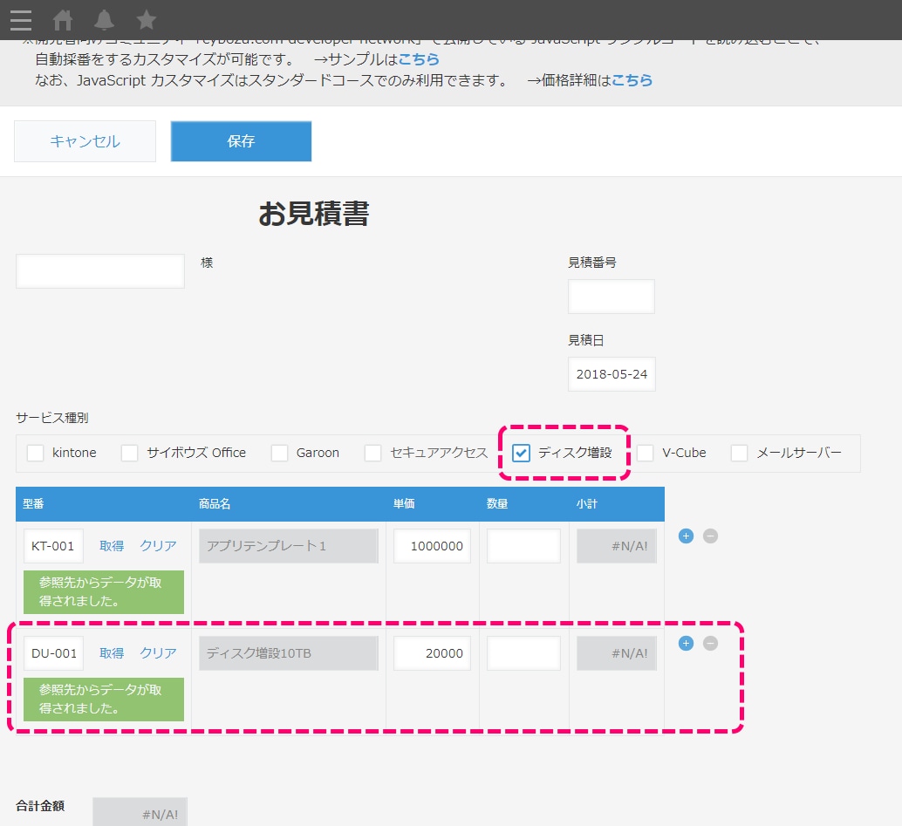Open the notifications bell icon

pos(106,21)
